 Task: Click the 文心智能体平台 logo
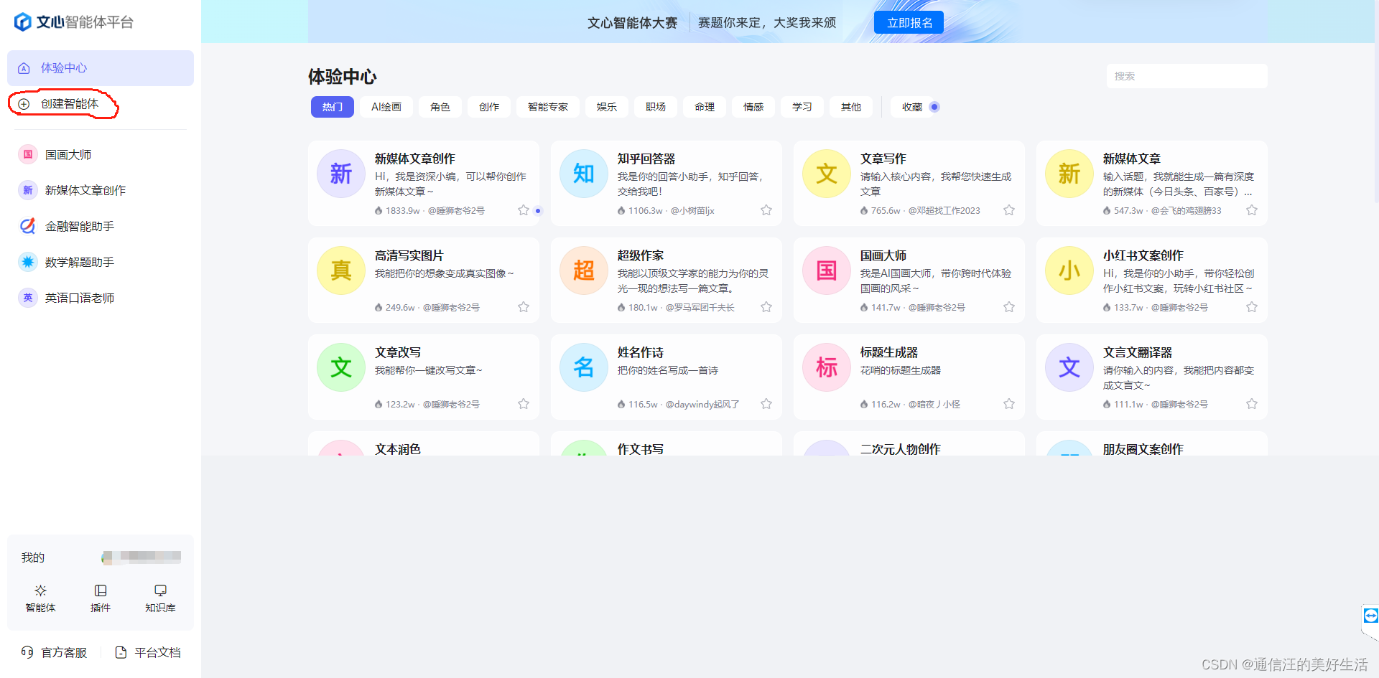pos(74,22)
